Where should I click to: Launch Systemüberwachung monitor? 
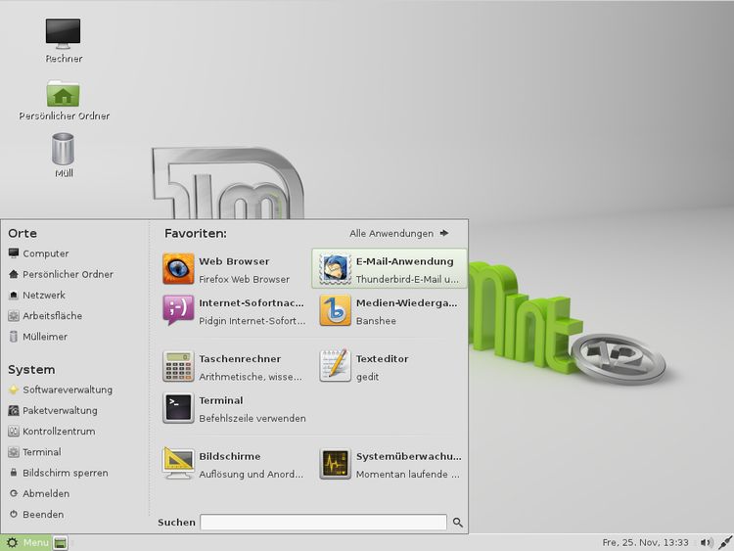point(390,465)
